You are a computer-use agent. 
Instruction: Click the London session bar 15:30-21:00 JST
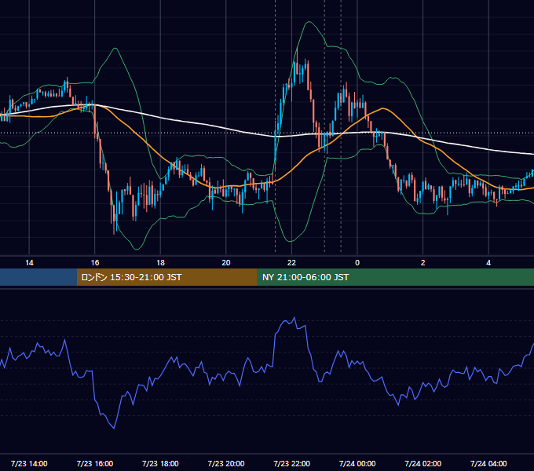166,277
